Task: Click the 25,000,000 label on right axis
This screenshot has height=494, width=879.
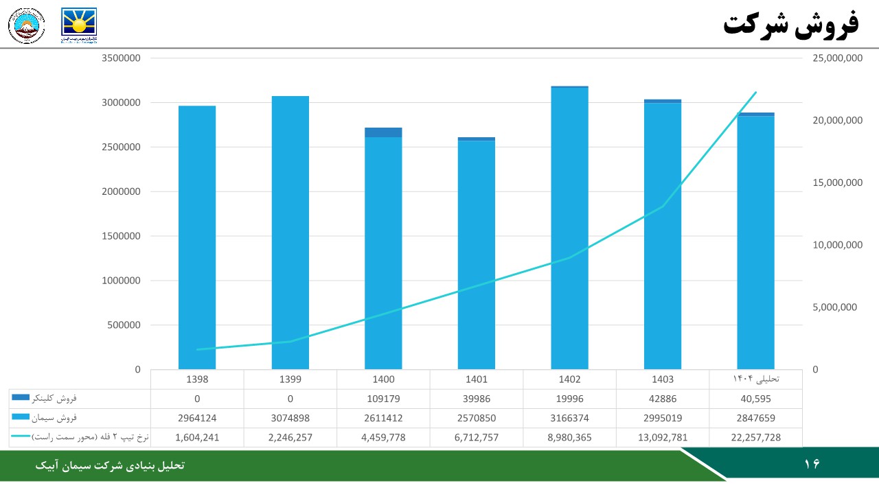Action: coord(837,58)
